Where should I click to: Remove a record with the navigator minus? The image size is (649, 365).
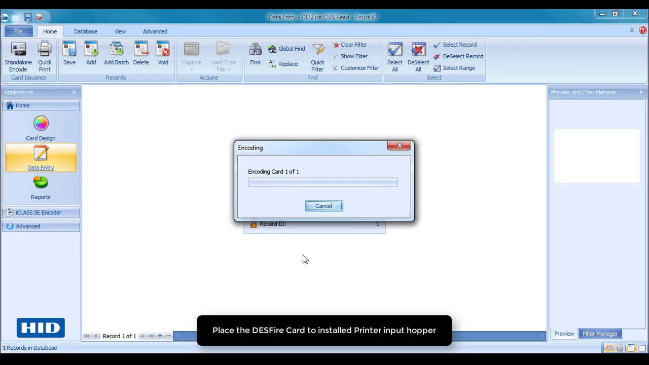pos(169,336)
